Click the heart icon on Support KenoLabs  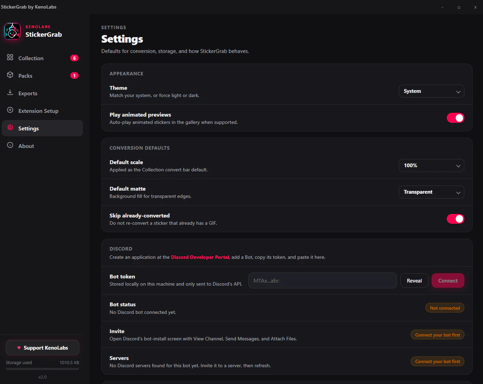coord(19,348)
